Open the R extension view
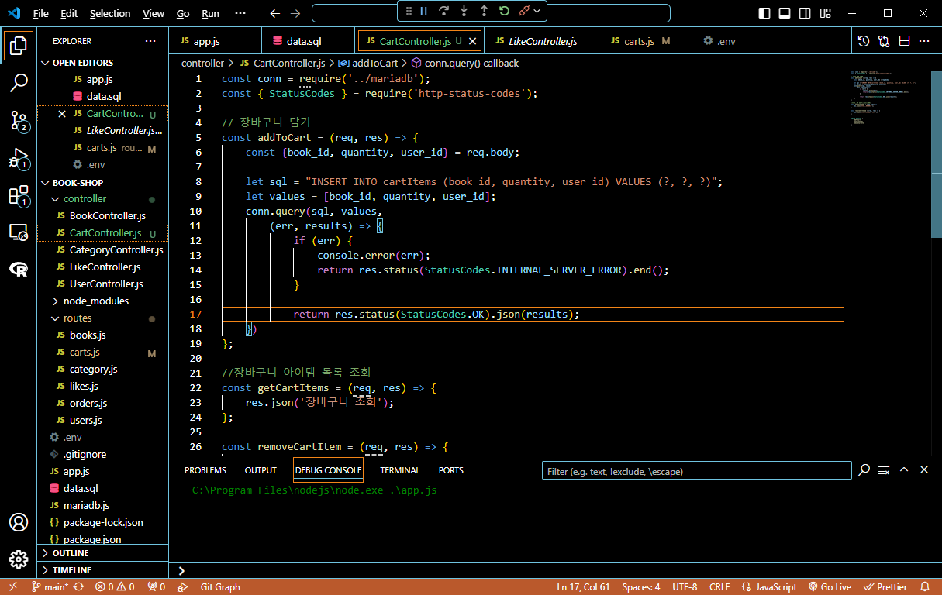 tap(19, 269)
